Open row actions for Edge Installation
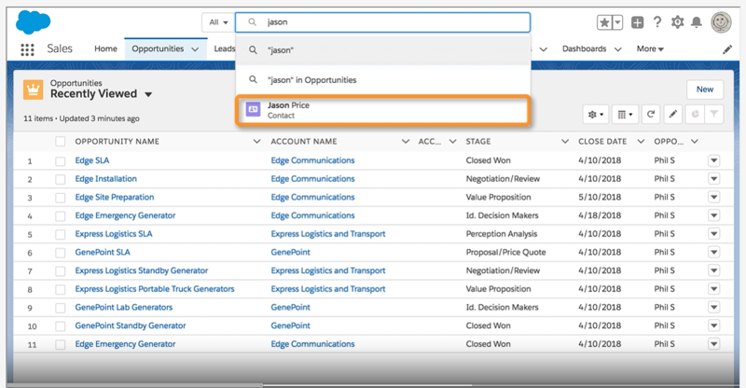 point(713,179)
